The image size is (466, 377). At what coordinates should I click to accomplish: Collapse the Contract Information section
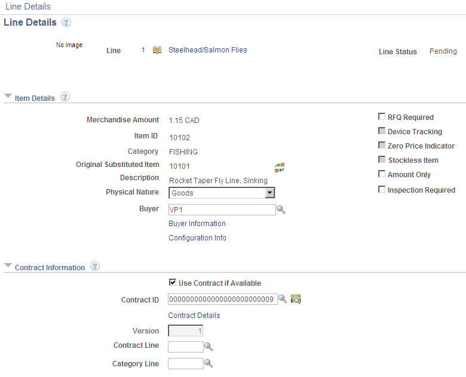[8, 265]
